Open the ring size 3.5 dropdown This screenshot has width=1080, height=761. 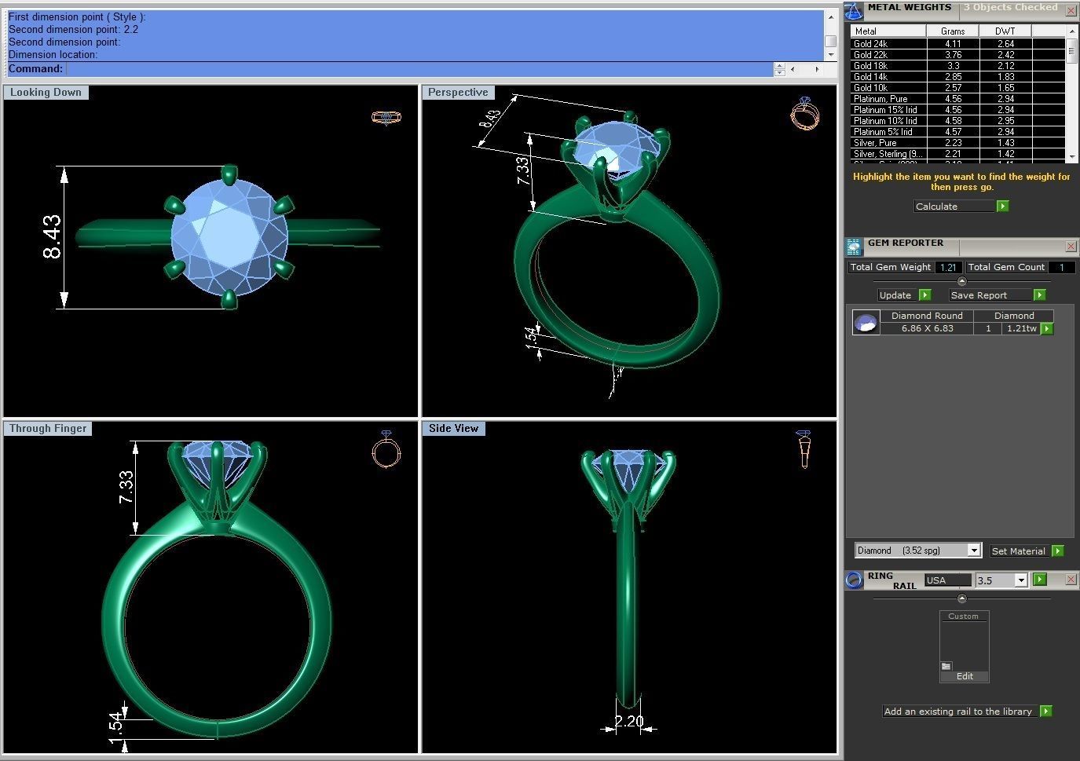(1021, 580)
